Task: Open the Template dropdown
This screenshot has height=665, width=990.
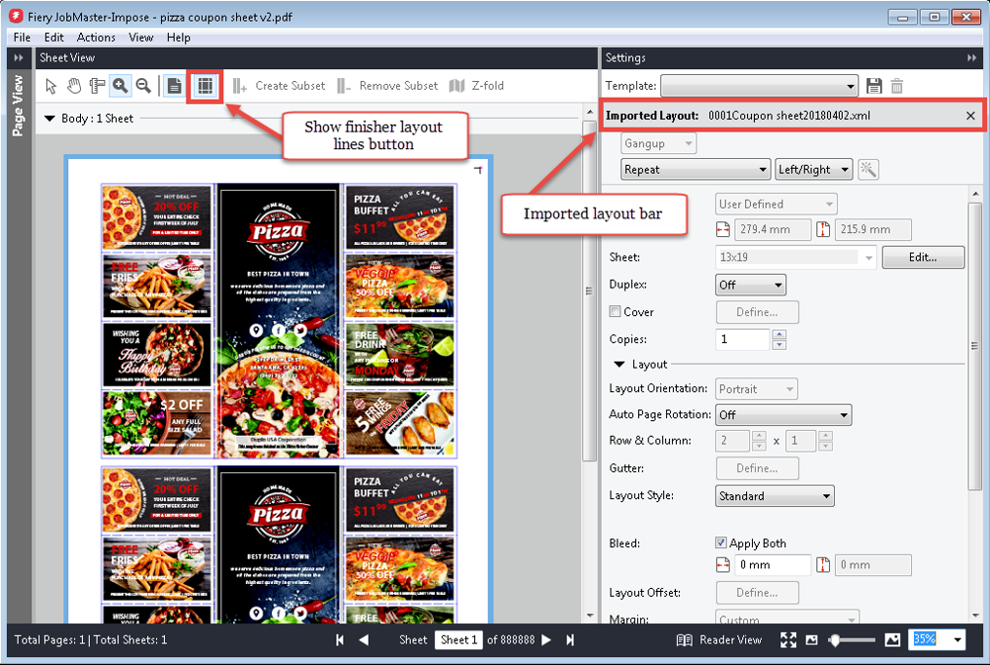Action: click(x=759, y=86)
